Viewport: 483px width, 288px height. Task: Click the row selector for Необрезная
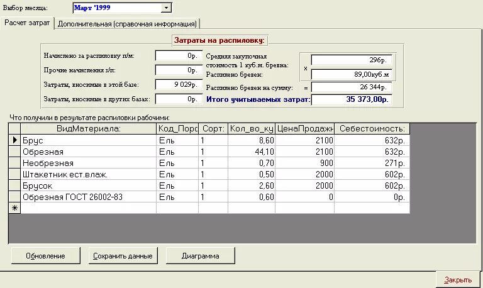(14, 163)
